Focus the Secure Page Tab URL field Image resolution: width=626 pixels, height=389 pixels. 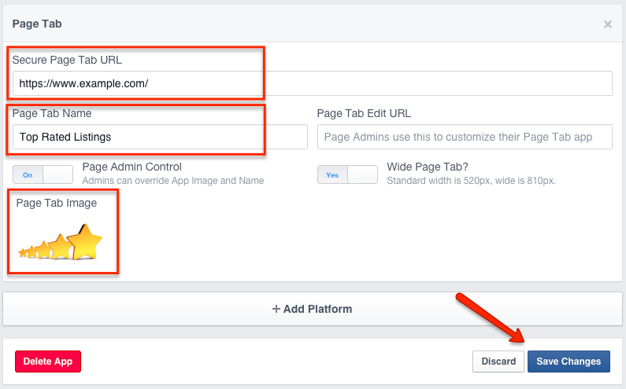[x=312, y=83]
